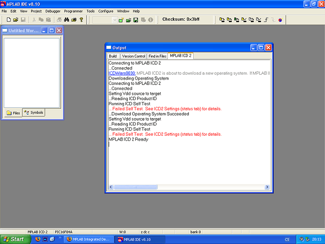Minimize the Untitled Workspace window
Screen dimensions: 325x244
[x=44, y=31]
